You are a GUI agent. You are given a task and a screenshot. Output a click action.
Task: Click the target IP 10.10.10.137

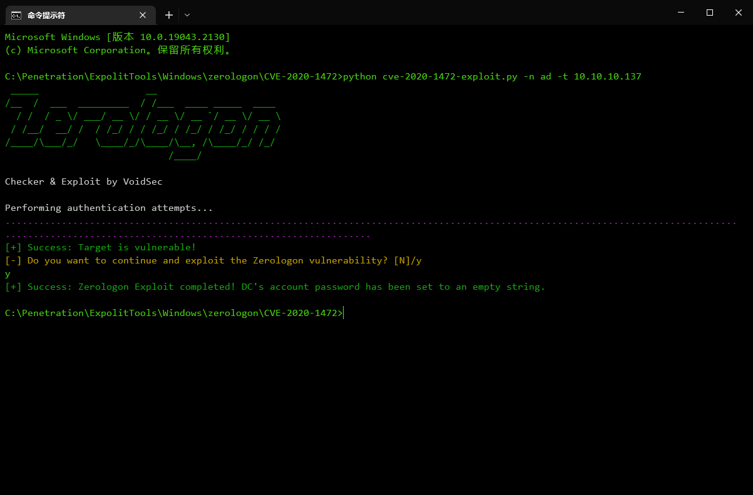pos(607,77)
